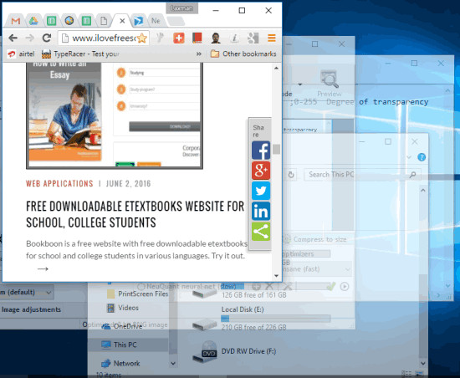460x378 pixels.
Task: Click the Image adjustments label
Action: tap(31, 309)
